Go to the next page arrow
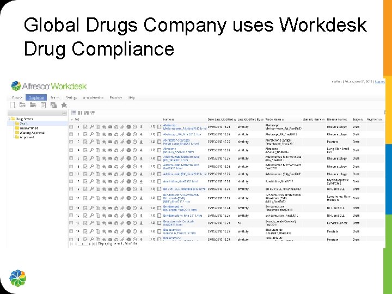392x294 pixels. pos(90,244)
